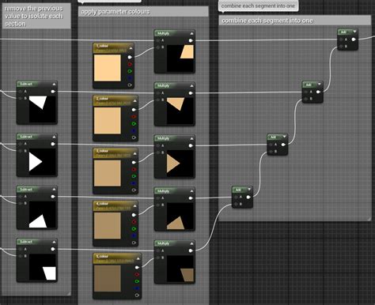Click the 4_colour colour swatch preview
The height and width of the screenshot is (305, 375).
pos(108,226)
